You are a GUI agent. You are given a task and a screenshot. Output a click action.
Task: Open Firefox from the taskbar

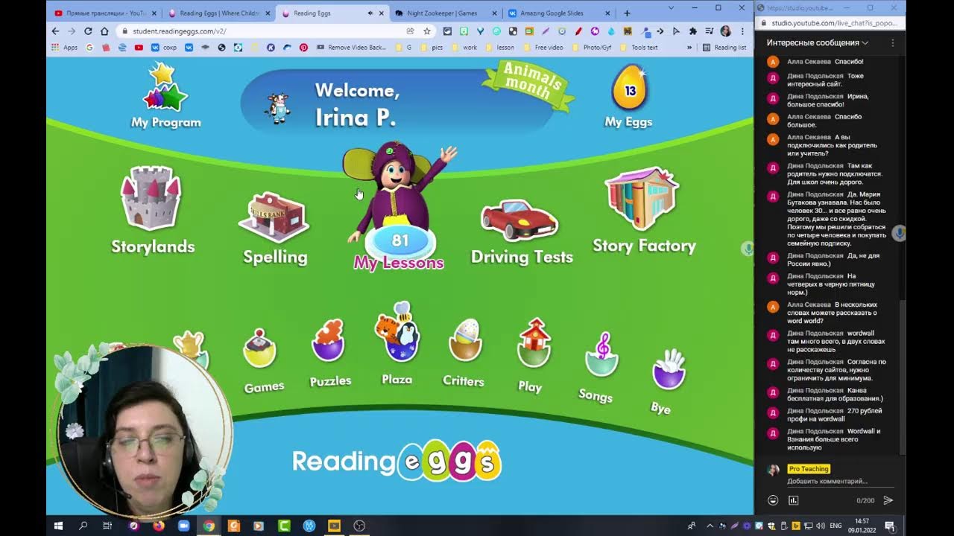point(158,526)
